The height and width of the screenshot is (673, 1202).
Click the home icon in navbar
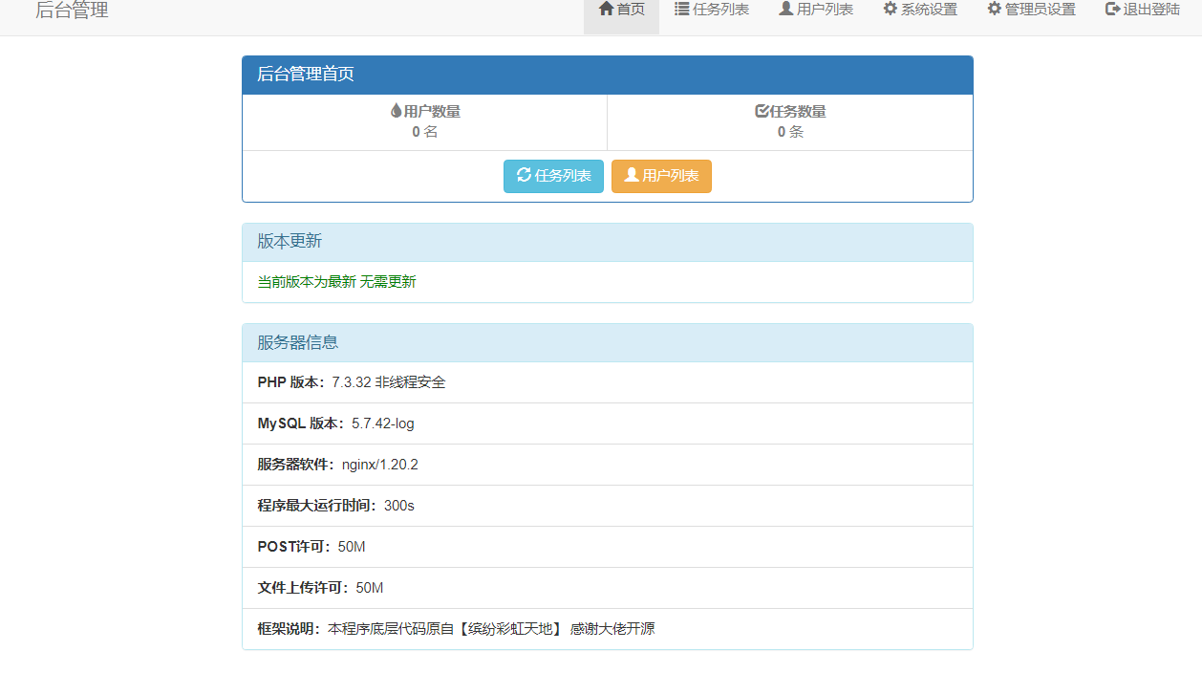click(x=606, y=9)
